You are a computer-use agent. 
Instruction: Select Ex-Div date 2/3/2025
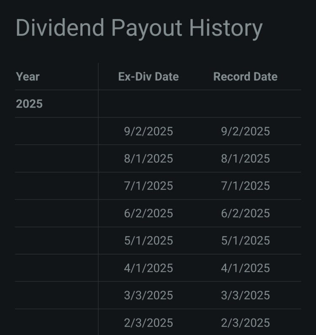148,323
